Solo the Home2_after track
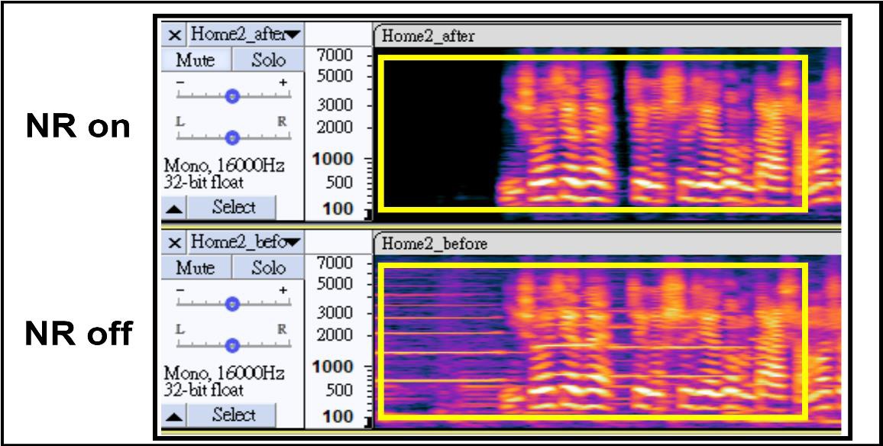The height and width of the screenshot is (446, 883). click(267, 60)
